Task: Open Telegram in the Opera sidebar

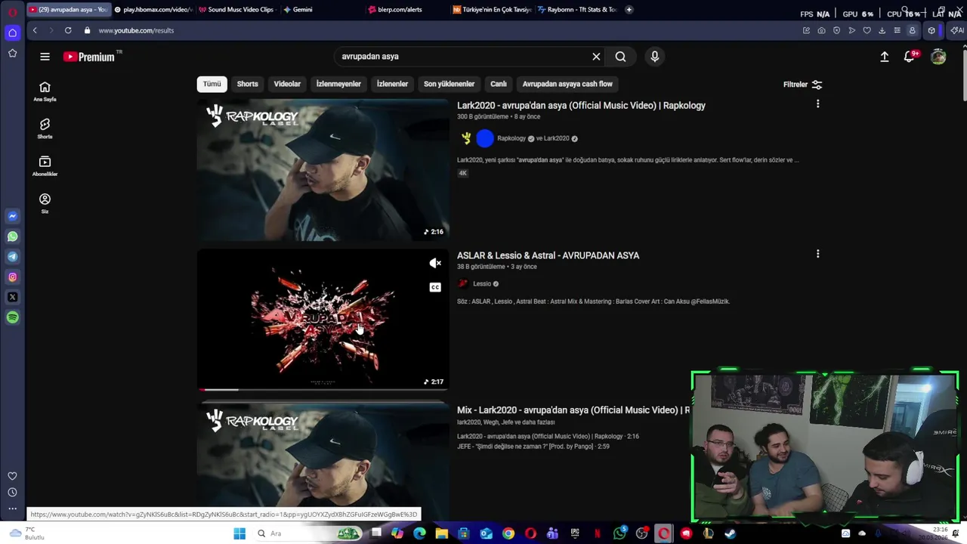Action: point(12,257)
